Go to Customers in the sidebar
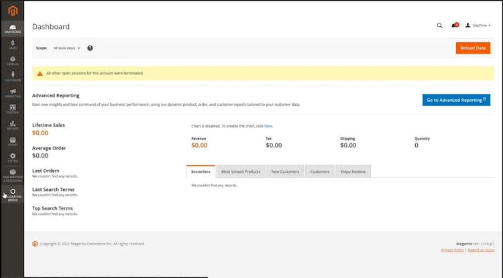Screen dimensions: 503x278 click(13, 76)
